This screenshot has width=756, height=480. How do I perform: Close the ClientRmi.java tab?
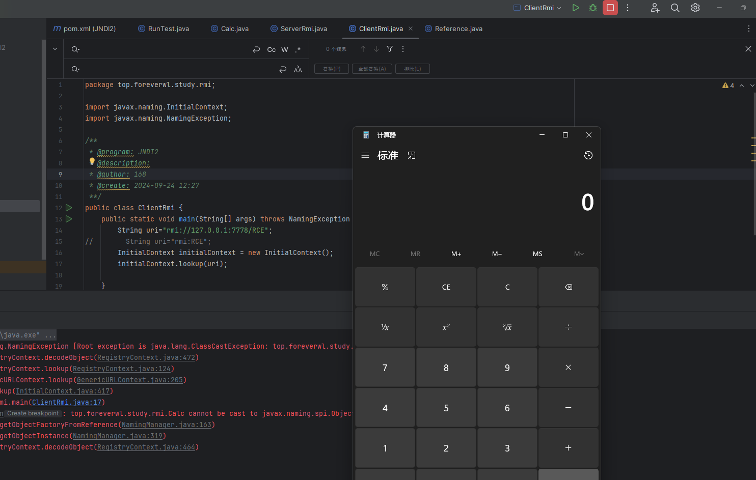(411, 29)
